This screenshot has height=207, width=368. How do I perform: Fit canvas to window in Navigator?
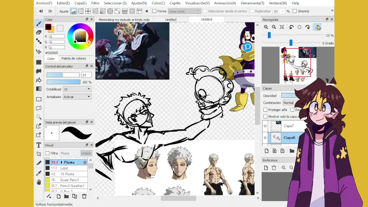(x=282, y=27)
